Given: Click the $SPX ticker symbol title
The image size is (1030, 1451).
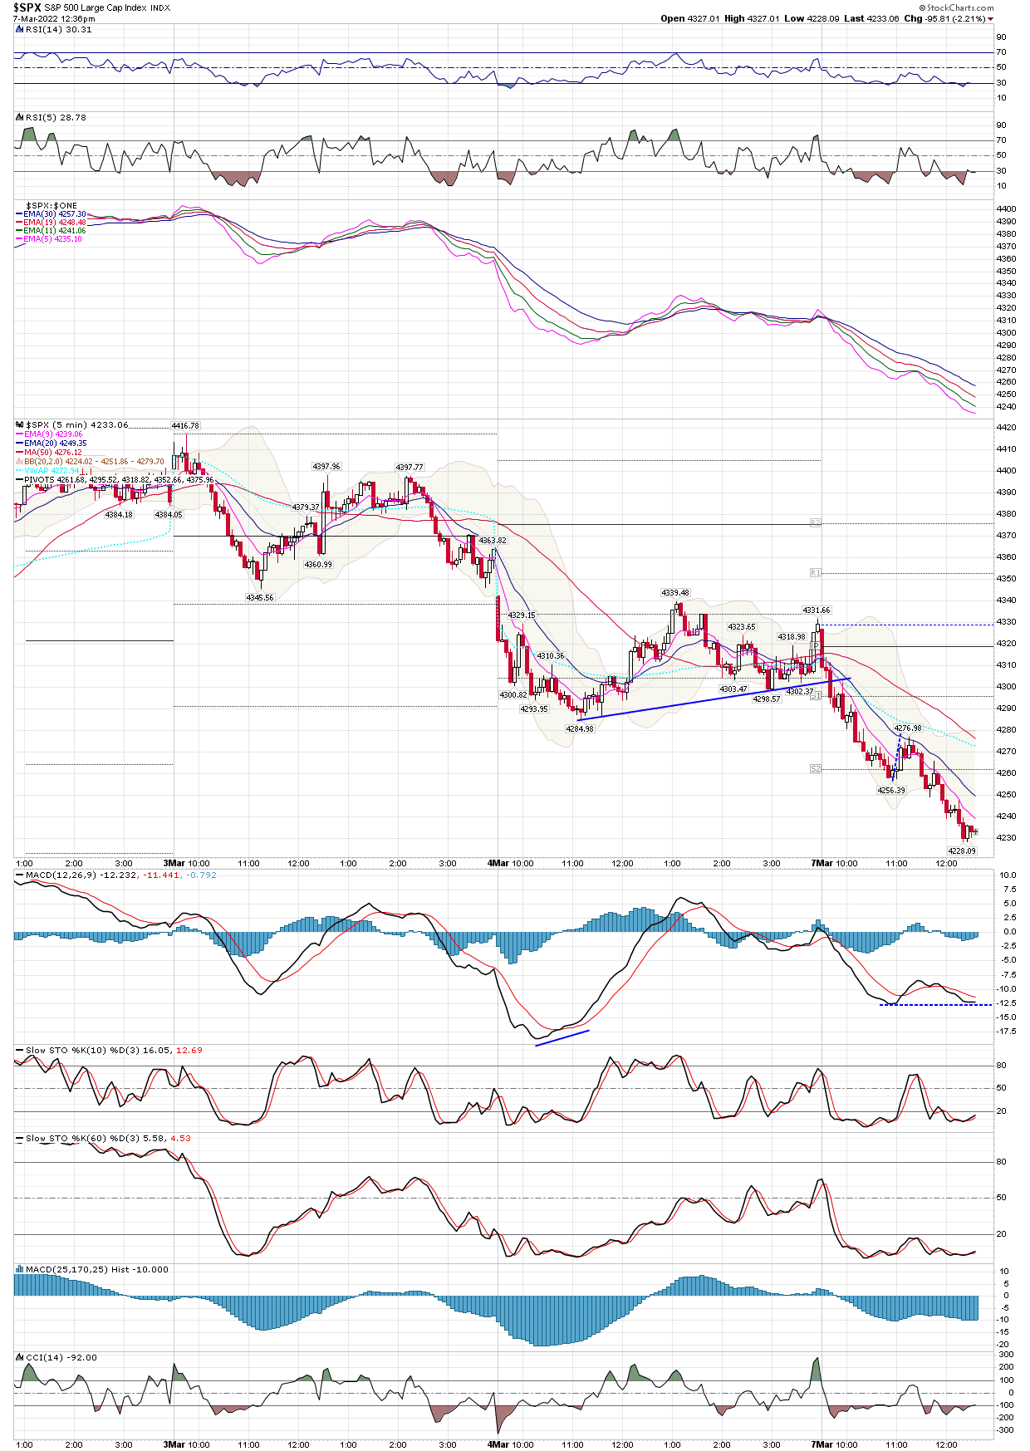Looking at the screenshot, I should [x=27, y=7].
